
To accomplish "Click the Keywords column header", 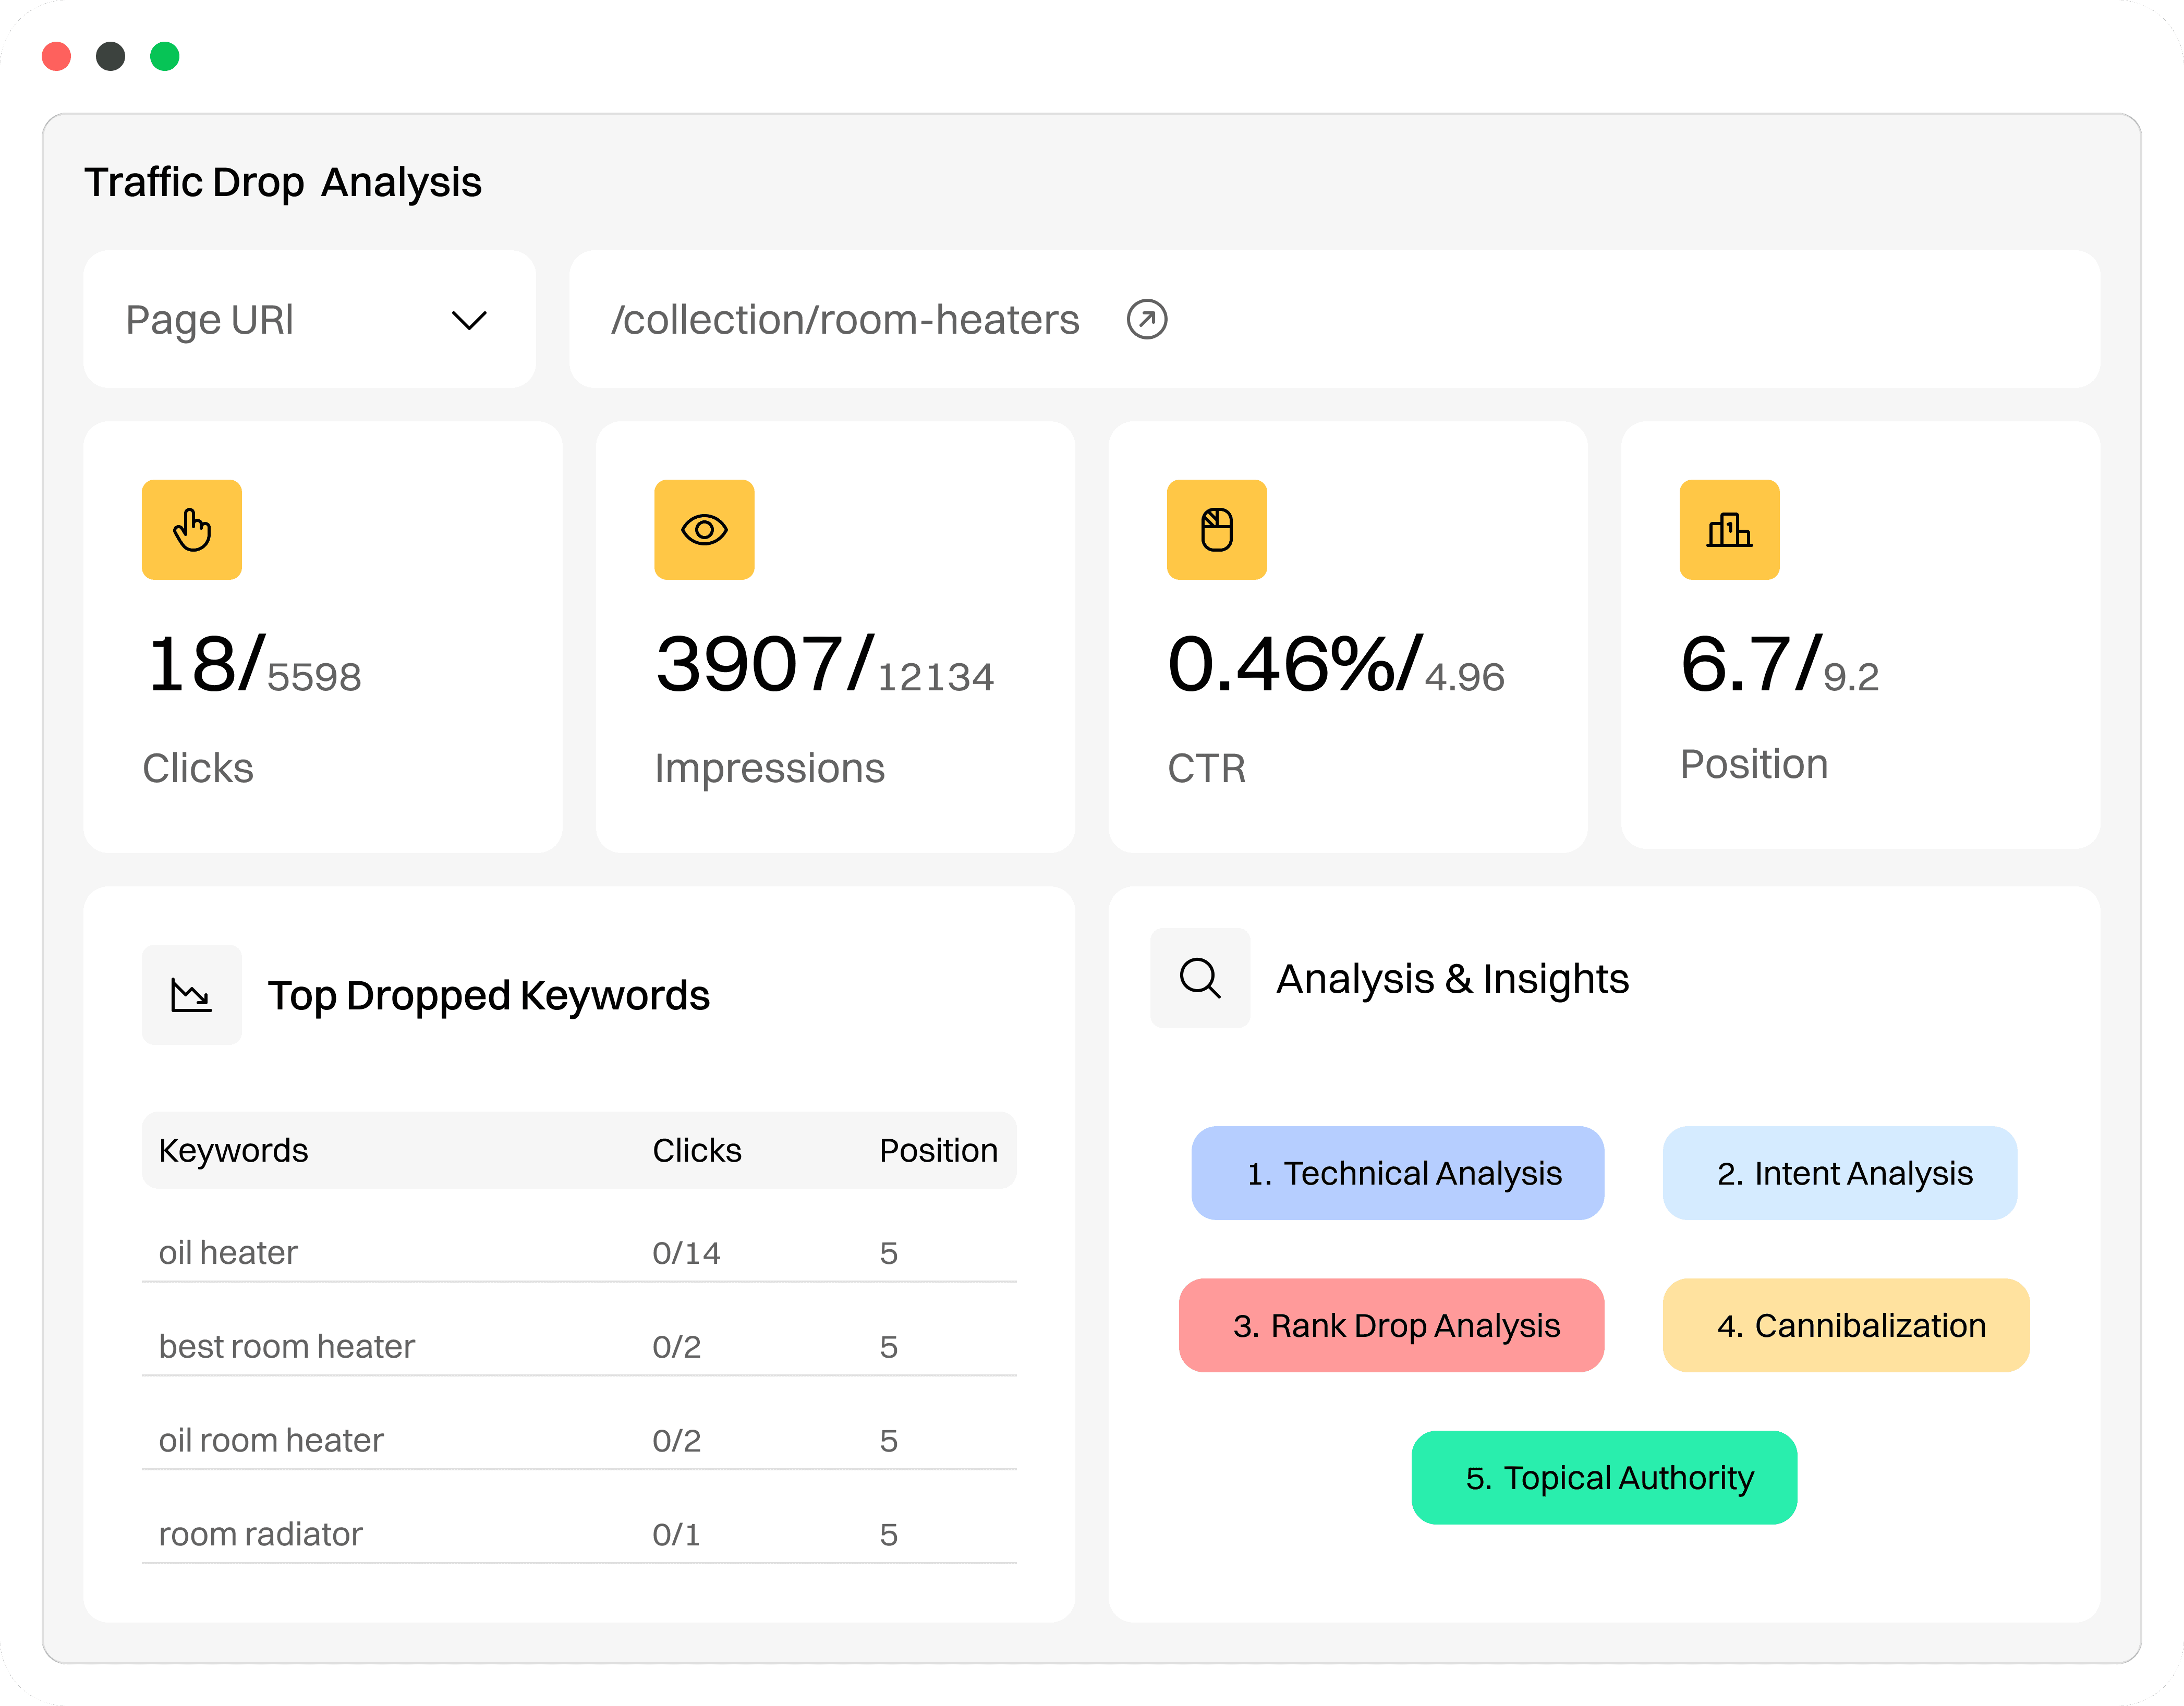I will tap(233, 1150).
